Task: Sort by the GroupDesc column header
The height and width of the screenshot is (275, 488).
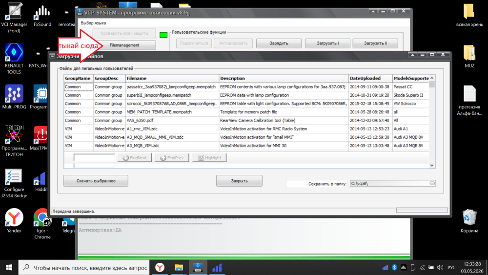Action: [109, 78]
